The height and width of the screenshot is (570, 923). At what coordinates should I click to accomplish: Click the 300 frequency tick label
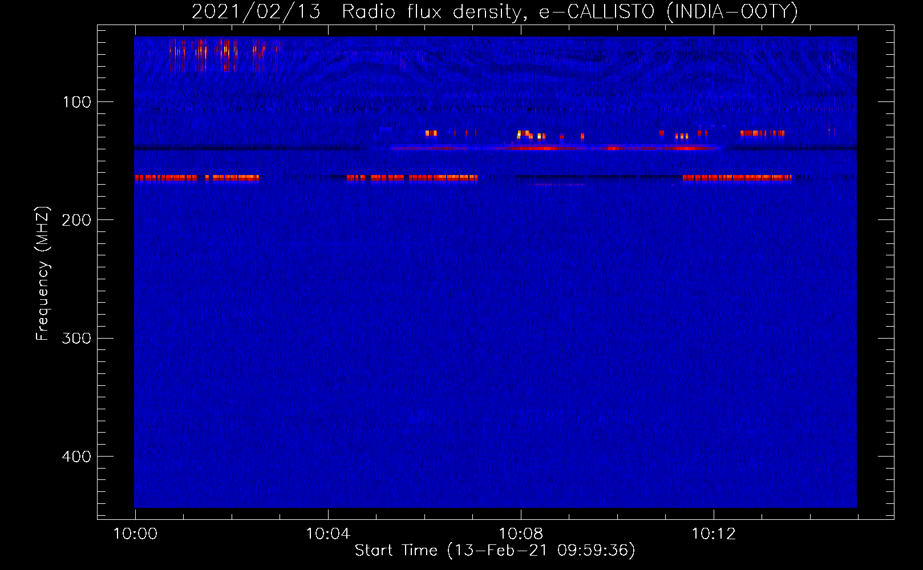point(77,339)
